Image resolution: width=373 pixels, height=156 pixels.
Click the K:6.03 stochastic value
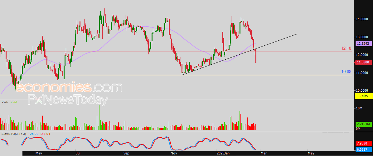pyautogui.click(x=33, y=134)
